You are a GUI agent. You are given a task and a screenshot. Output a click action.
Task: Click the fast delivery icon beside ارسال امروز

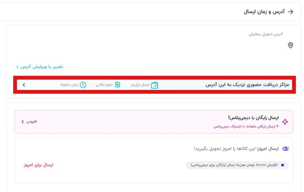click(x=286, y=149)
